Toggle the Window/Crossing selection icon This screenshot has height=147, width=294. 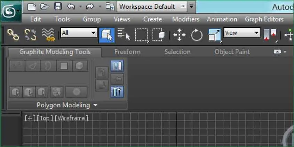(158, 35)
